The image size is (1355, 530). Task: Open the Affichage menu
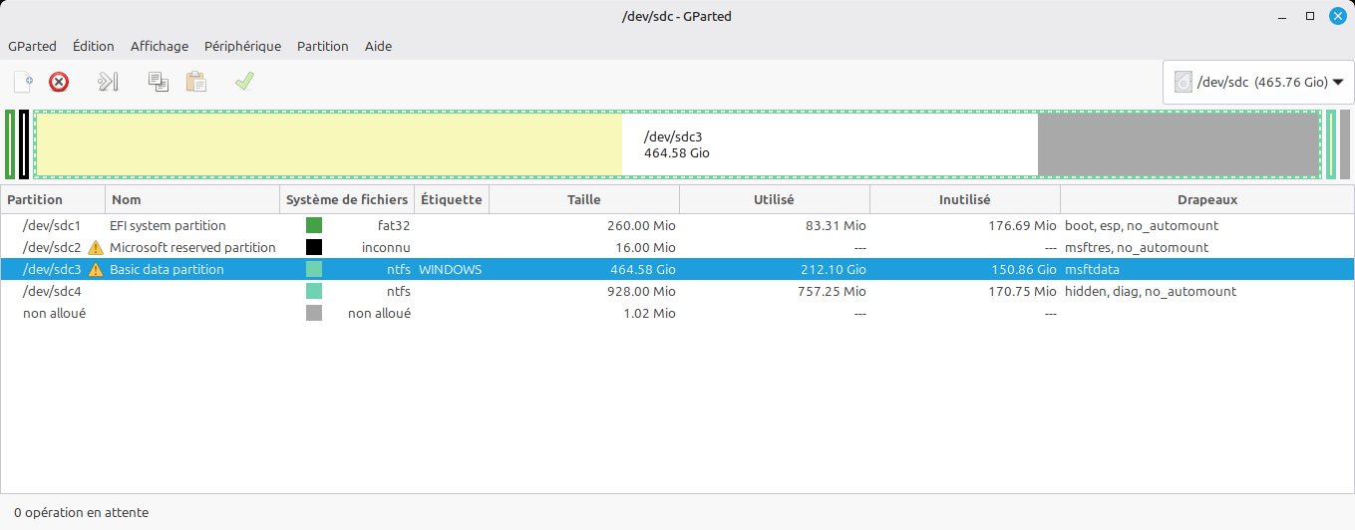point(159,46)
